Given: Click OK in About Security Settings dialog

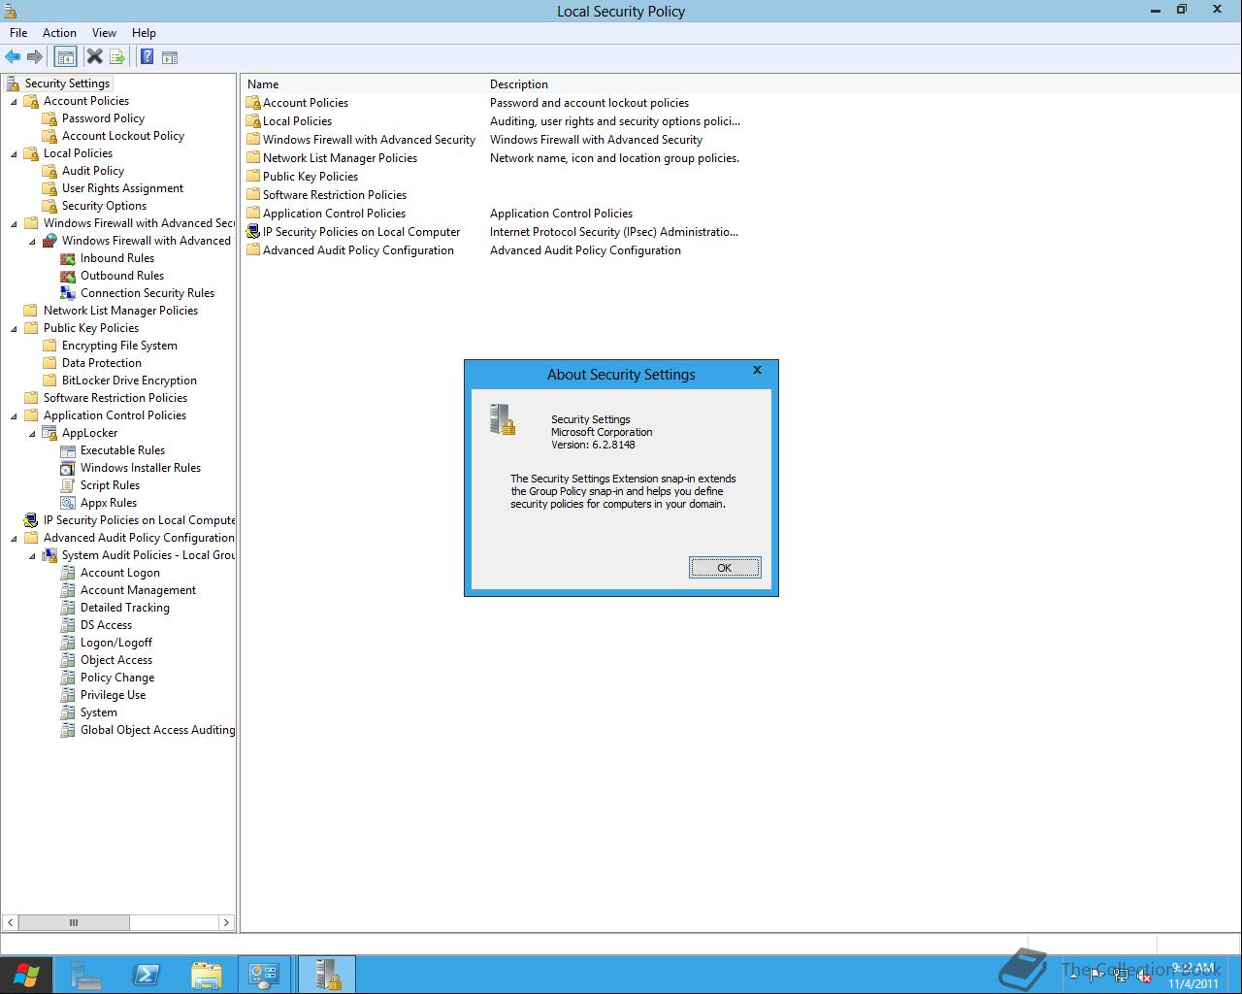Looking at the screenshot, I should coord(725,568).
